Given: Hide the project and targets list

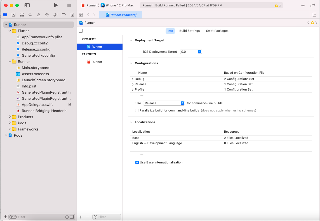Looking at the screenshot, I should (81, 31).
